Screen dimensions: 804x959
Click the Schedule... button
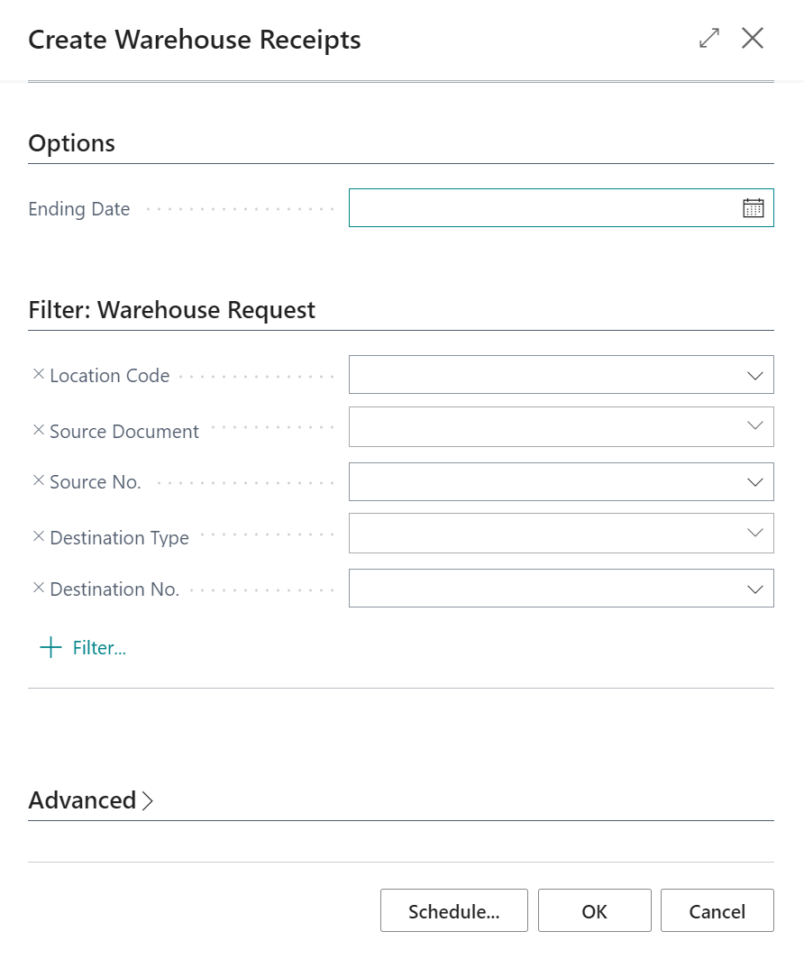click(x=453, y=910)
